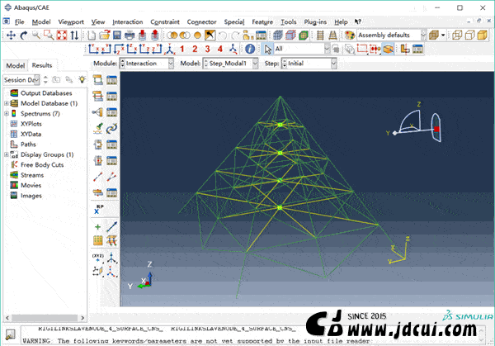This screenshot has width=495, height=346.
Task: Select Movies in the tree
Action: coord(31,185)
